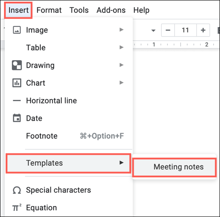The height and width of the screenshot is (217, 220).
Task: Click the Date menu label
Action: pyautogui.click(x=34, y=118)
